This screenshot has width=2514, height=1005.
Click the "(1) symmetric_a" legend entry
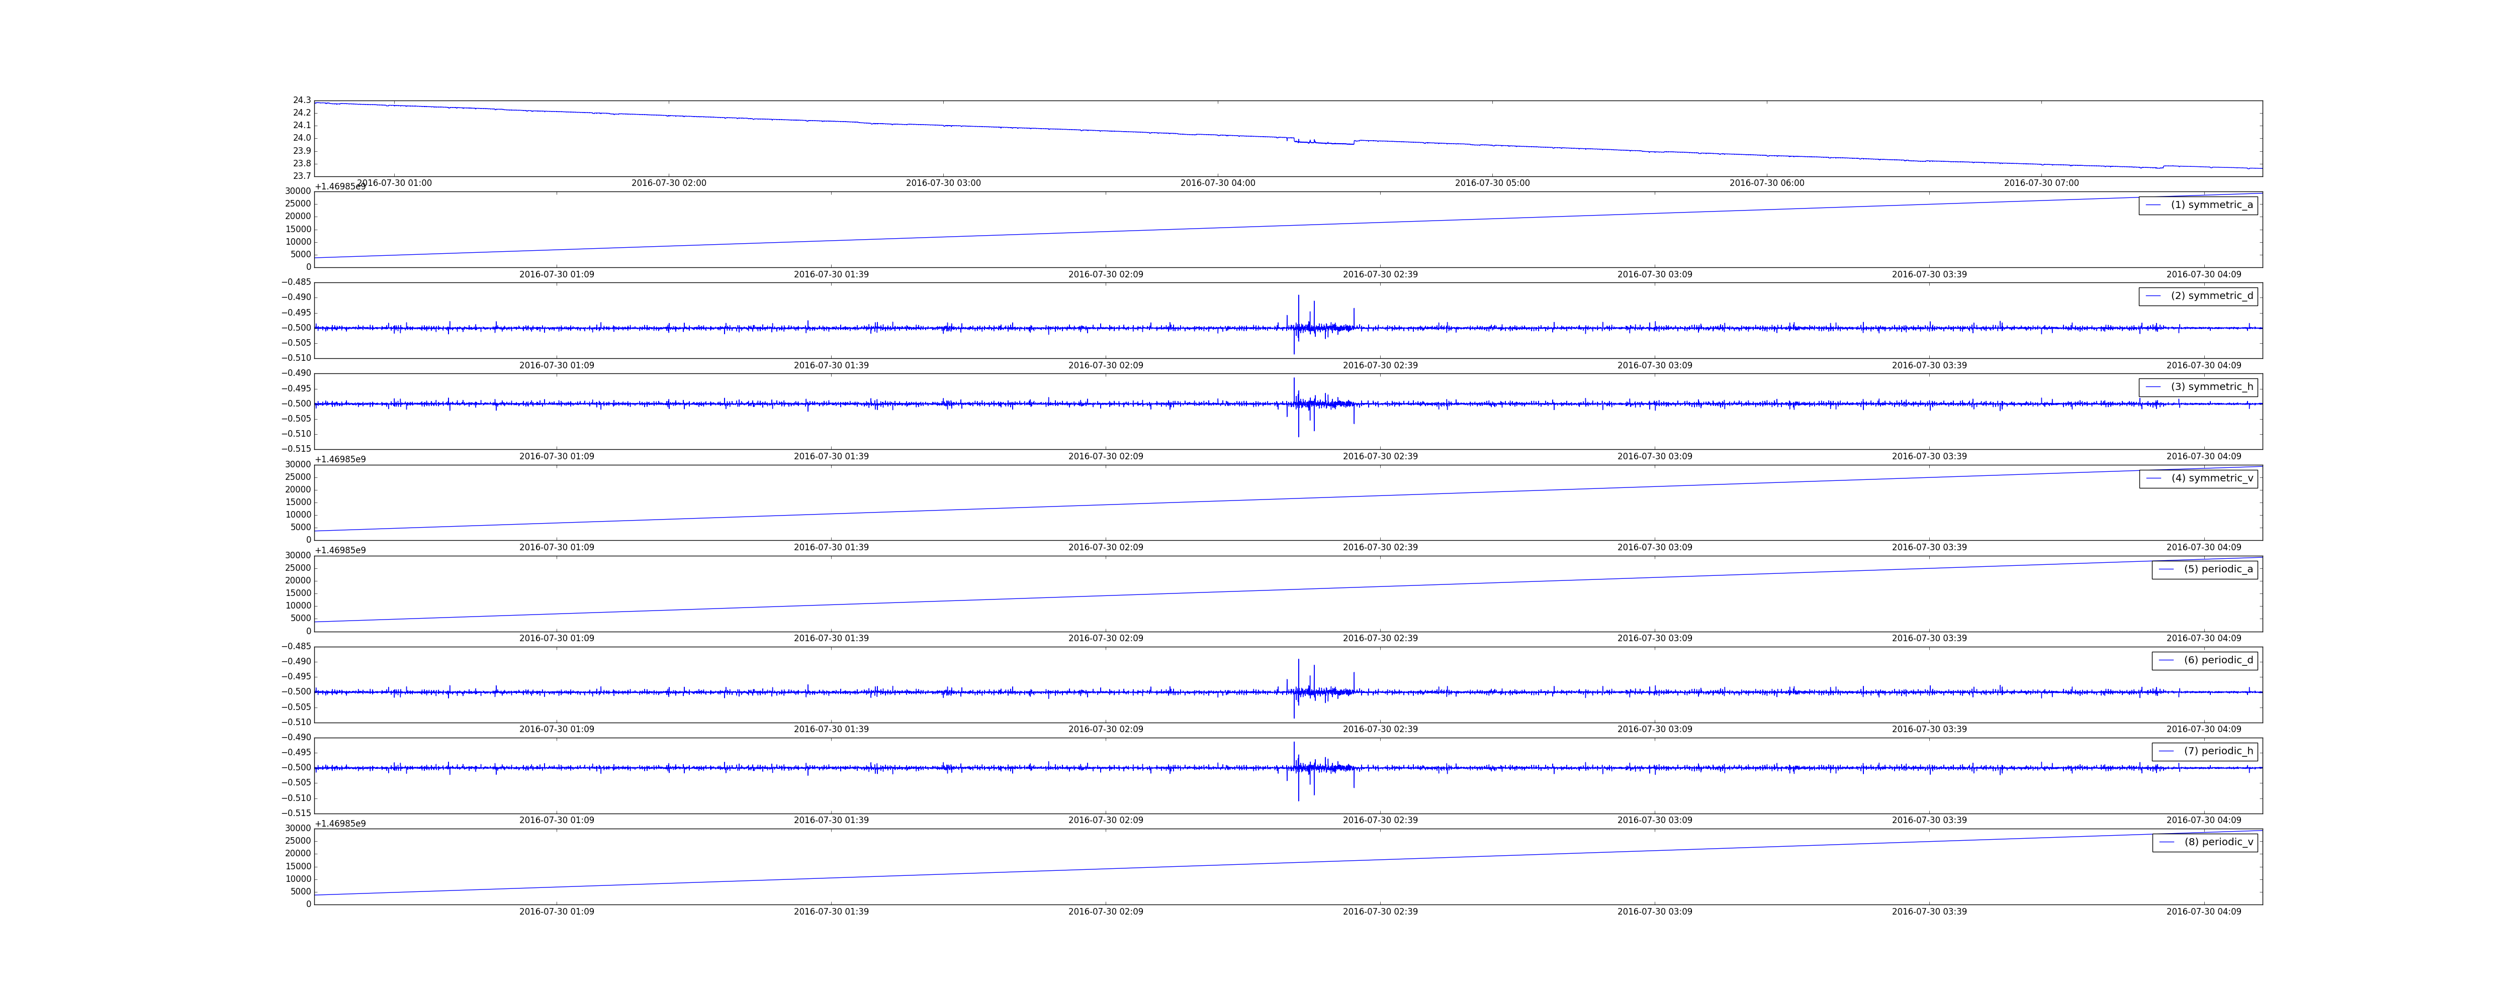2198,205
